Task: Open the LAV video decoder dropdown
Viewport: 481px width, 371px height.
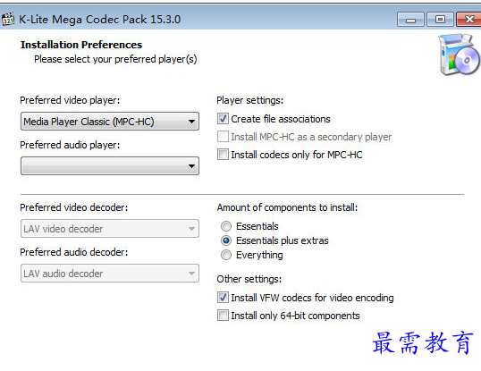Action: [110, 229]
